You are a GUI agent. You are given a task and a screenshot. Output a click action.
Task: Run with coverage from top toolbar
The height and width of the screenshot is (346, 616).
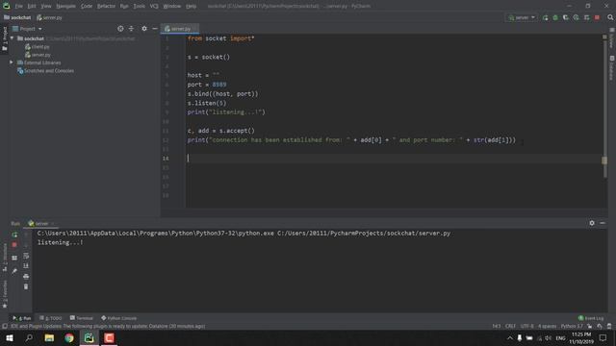pyautogui.click(x=566, y=17)
